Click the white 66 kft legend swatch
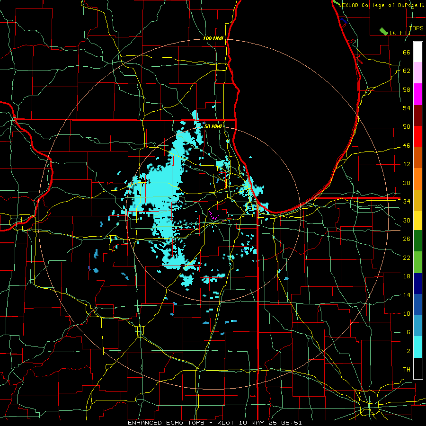Screen dimensions: 426x426 click(x=418, y=52)
